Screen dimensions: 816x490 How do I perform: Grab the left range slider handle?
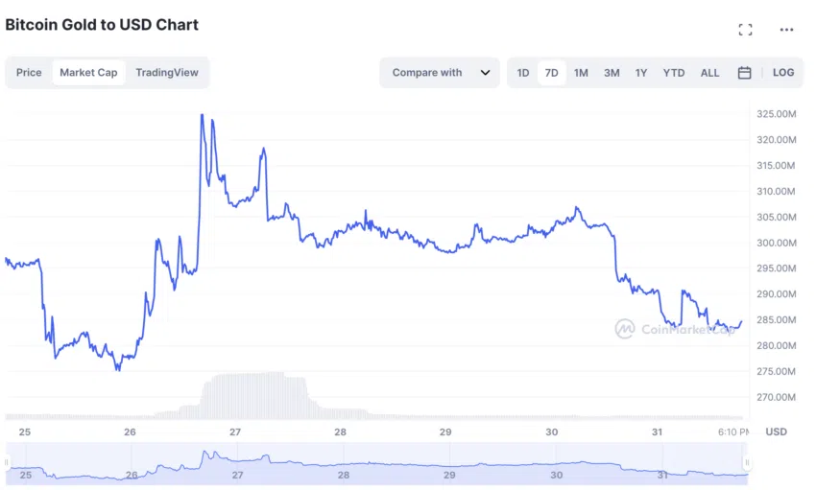point(6,463)
